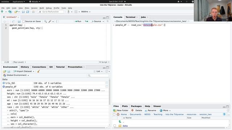The width and height of the screenshot is (232, 130).
Task: Click the Re-run previous code icon
Action: coord(86,21)
